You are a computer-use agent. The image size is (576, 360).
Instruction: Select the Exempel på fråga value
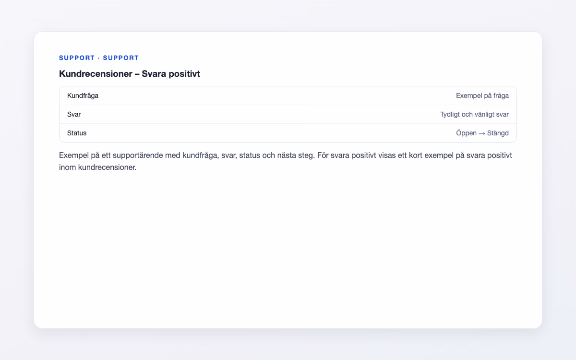[482, 96]
